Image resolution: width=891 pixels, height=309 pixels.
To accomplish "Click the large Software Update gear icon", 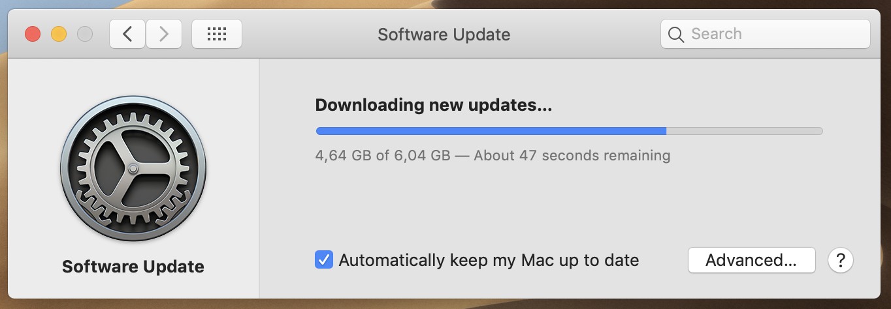I will pyautogui.click(x=133, y=169).
